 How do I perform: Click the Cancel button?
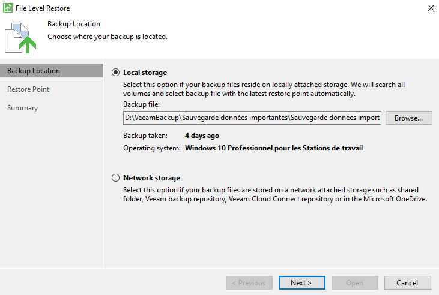coord(407,282)
